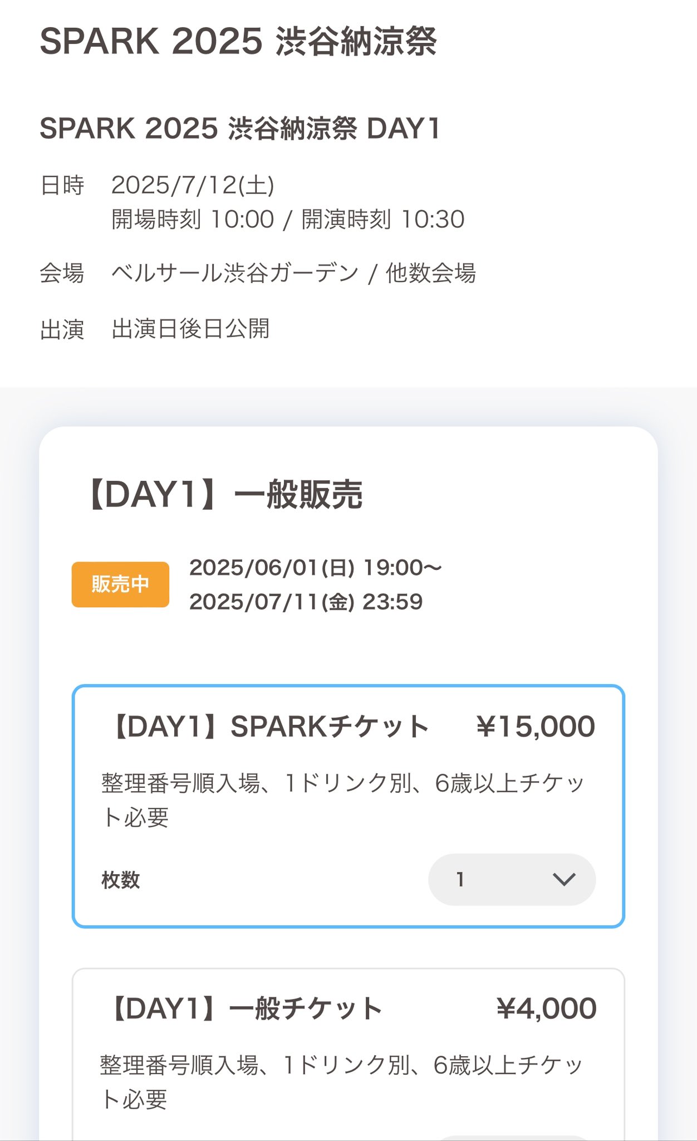Open the SPARKチケット quantity dropdown

[511, 880]
